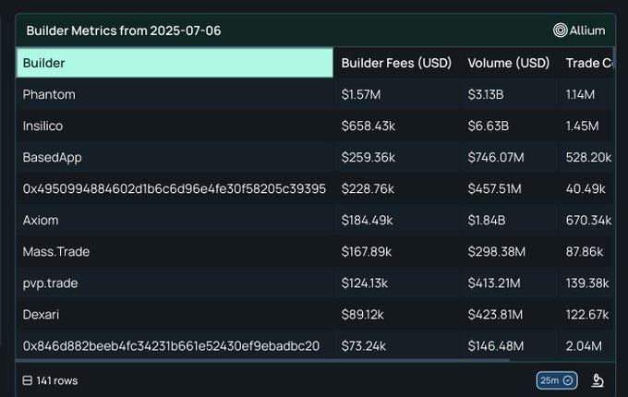Open the microscope explore icon
628x397 pixels.
tap(598, 380)
